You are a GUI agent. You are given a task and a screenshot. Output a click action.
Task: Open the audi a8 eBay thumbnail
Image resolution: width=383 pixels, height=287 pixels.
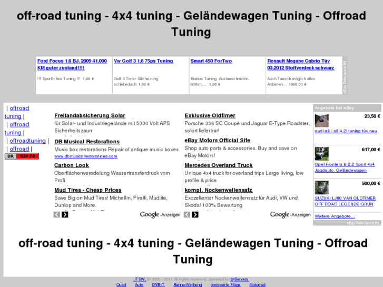pos(321,121)
